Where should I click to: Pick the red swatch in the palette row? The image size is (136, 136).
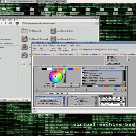point(60,69)
